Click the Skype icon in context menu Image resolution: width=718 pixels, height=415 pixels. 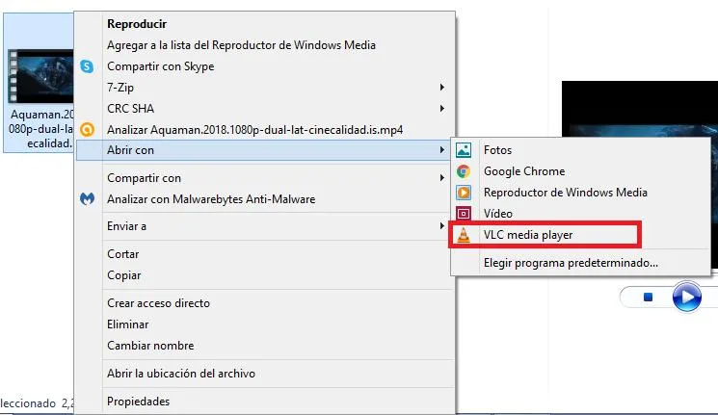point(87,66)
